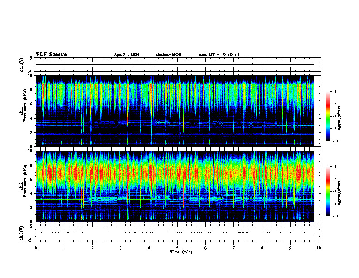Click time axis tick label "0"
The width and height of the screenshot is (359, 278).
tap(36, 248)
